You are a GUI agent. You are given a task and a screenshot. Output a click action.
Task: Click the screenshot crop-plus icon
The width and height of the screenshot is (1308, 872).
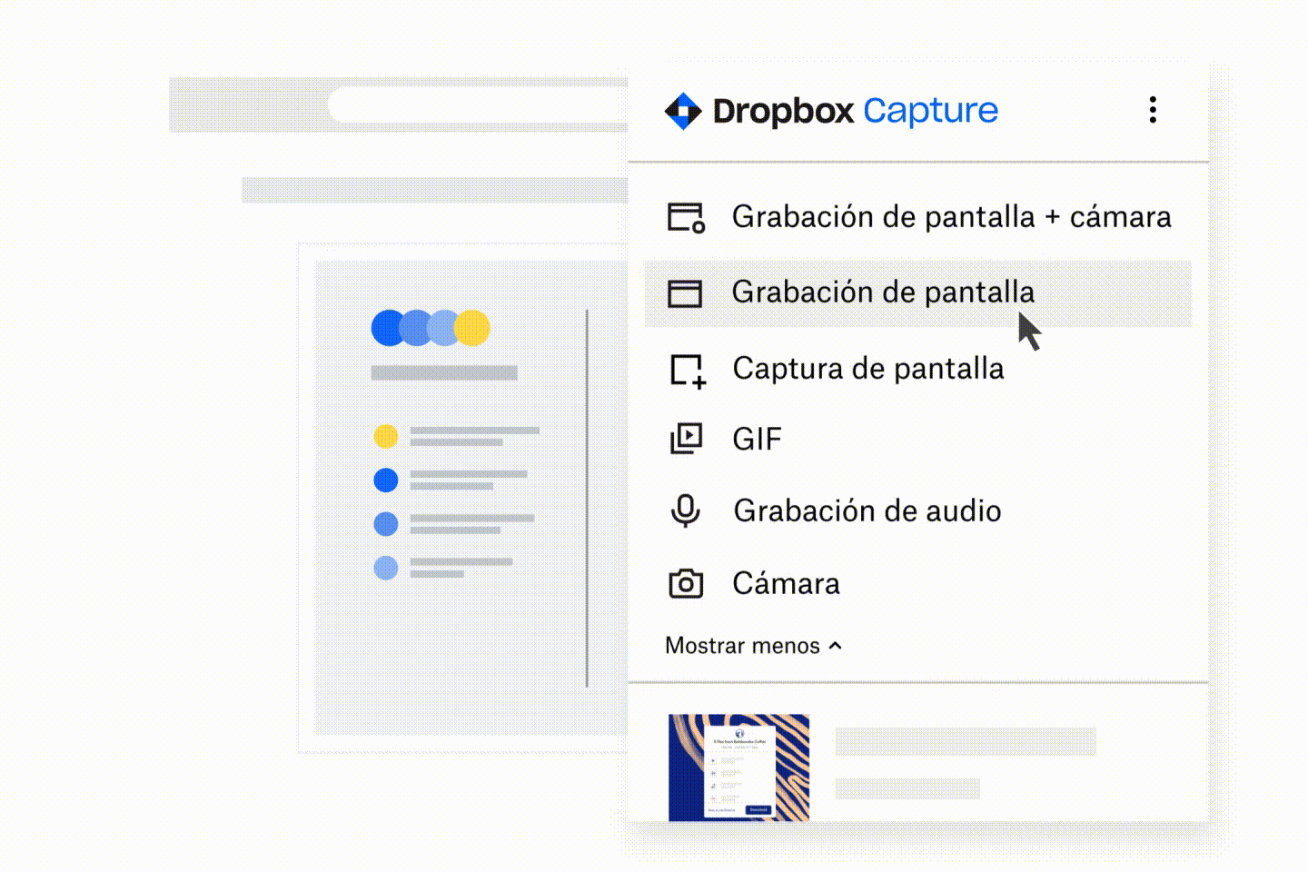(688, 371)
